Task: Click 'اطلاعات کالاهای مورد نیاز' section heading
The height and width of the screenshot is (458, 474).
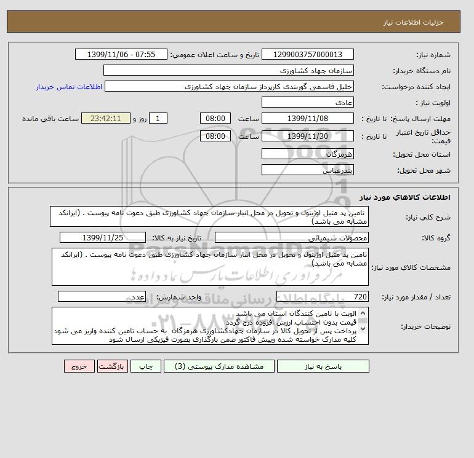Action: (405, 197)
